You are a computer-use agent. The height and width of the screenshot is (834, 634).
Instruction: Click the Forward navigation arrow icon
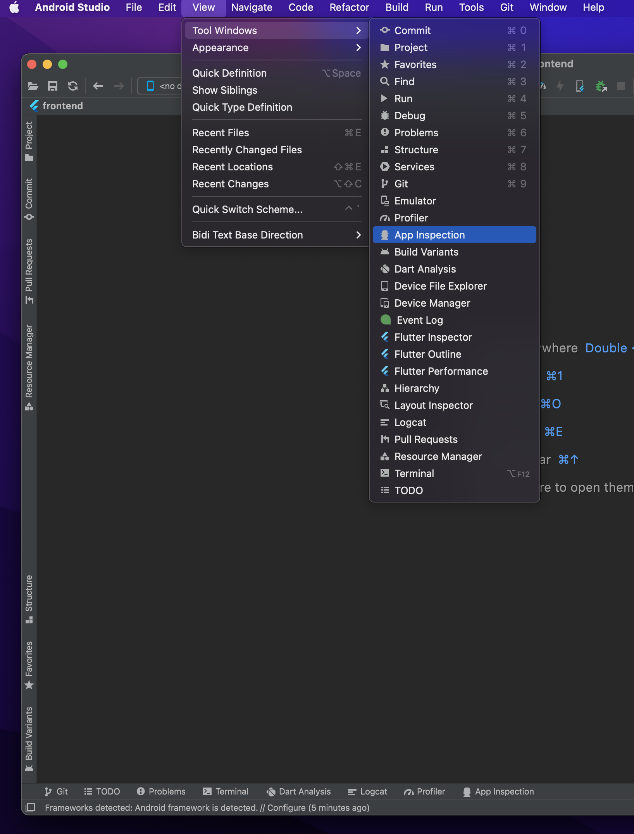(x=119, y=86)
